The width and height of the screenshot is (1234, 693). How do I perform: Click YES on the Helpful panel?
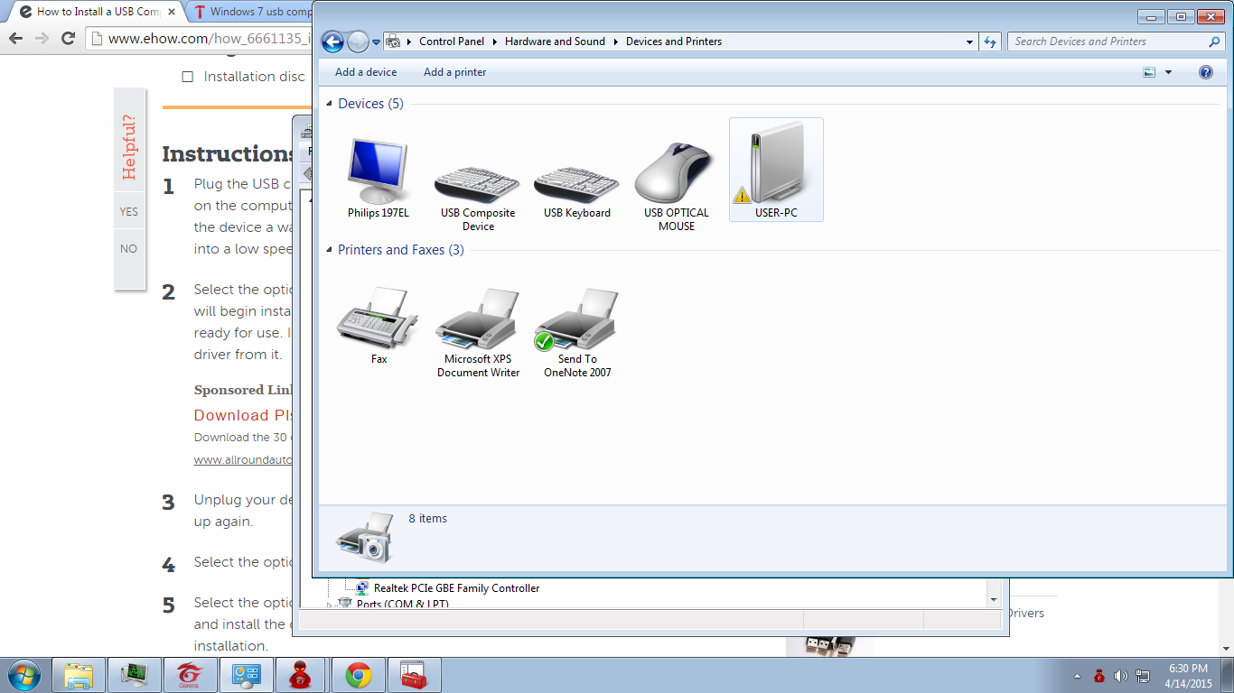tap(129, 211)
